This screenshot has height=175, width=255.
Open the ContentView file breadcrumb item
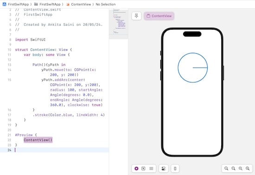(81, 4)
